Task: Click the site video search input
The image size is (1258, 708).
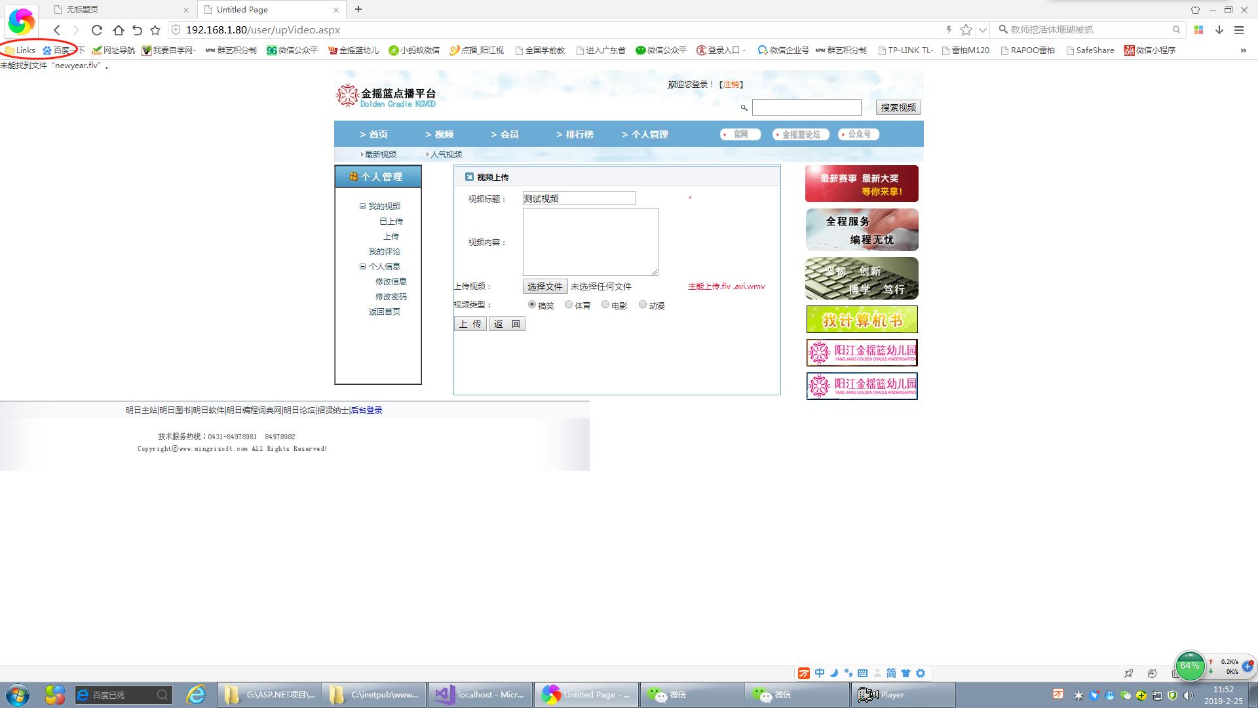Action: coord(807,108)
